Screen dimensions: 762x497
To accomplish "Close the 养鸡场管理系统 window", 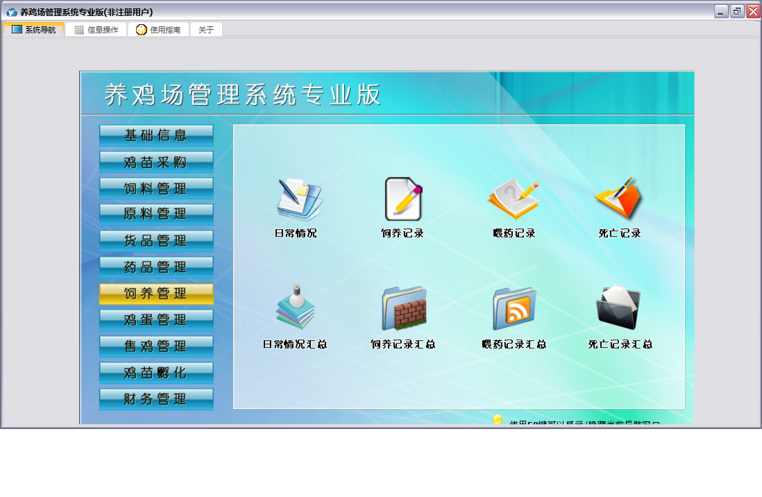I will click(753, 11).
